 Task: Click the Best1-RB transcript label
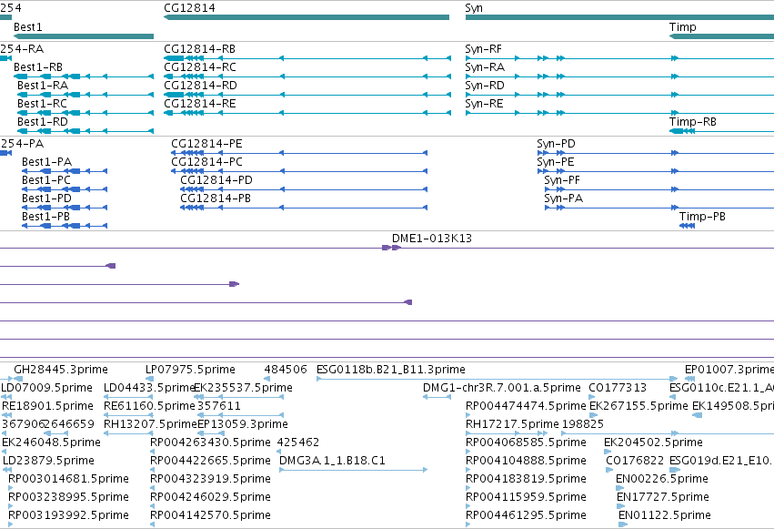pyautogui.click(x=38, y=67)
